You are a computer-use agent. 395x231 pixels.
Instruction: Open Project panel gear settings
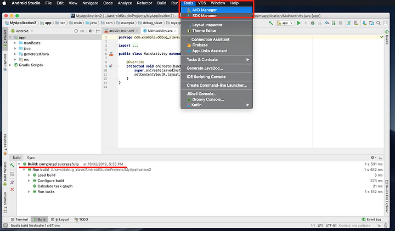[91, 31]
